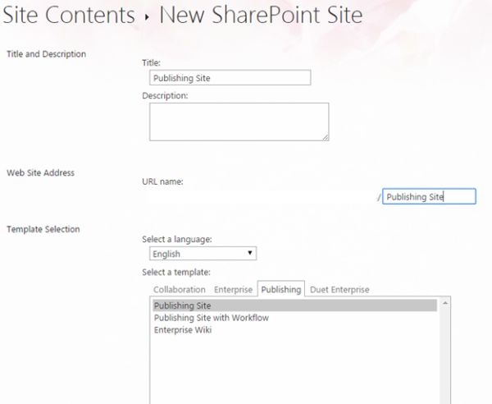Click the New SharePoint Site heading
Screen dimensions: 492x404
coord(261,15)
